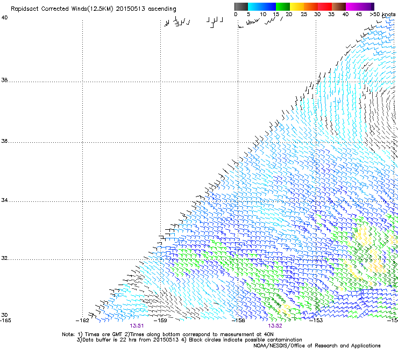
Task: Click the cyan 5-10 knots color bar segment
Action: tap(255, 6)
